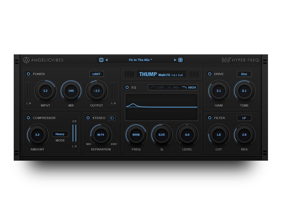
Task: Click the EQ curve display
Action: pos(161,107)
